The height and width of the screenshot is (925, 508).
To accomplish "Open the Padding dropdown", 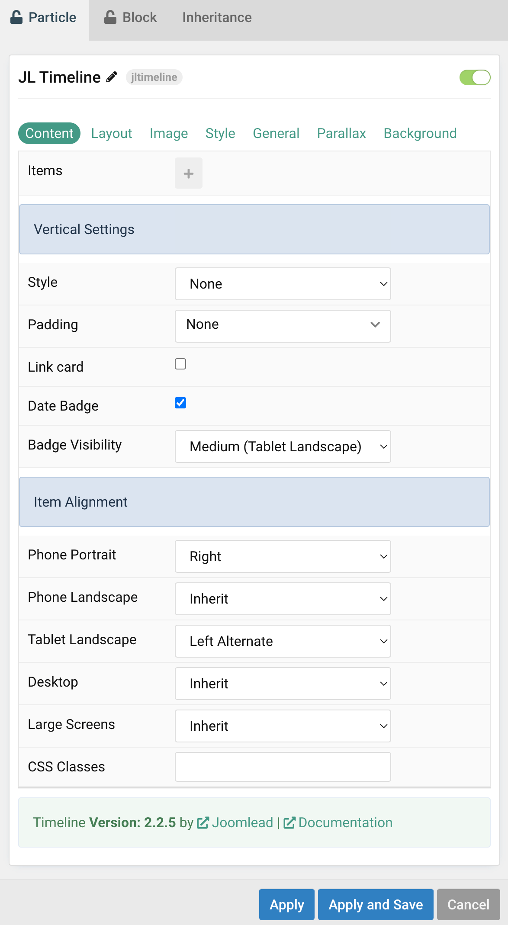I will [x=283, y=326].
